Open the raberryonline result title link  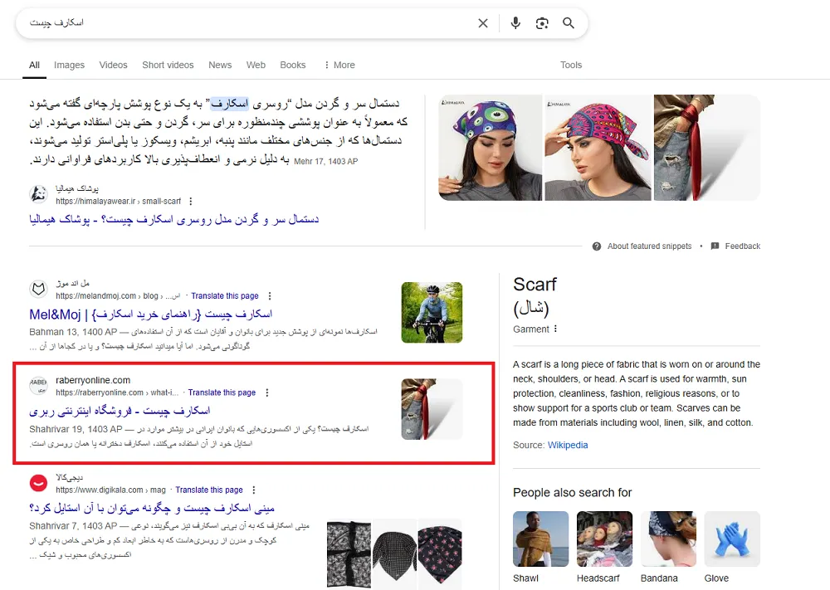coord(120,411)
